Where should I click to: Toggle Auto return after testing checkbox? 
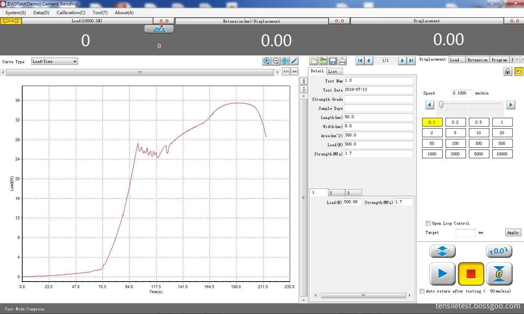[422, 291]
